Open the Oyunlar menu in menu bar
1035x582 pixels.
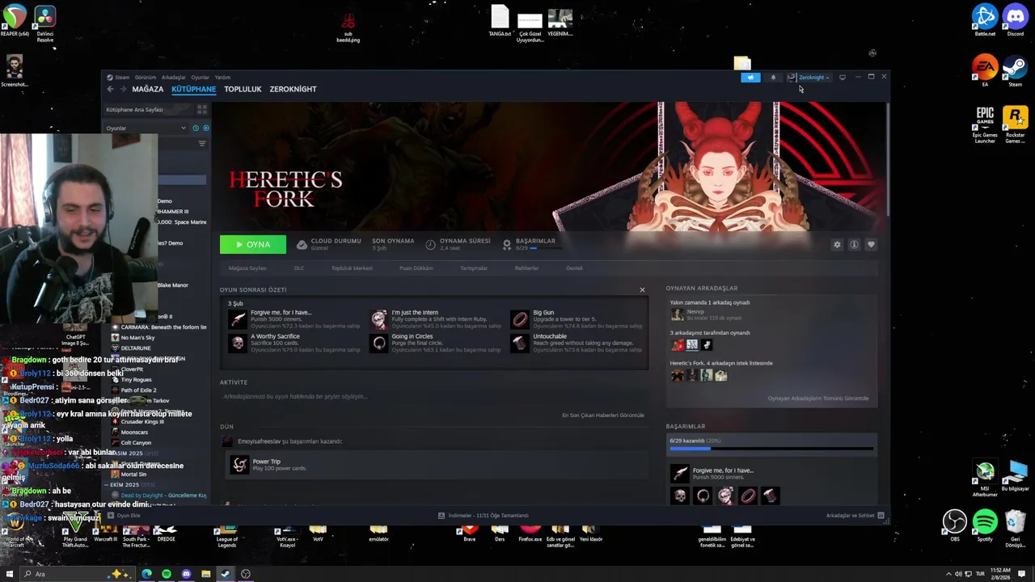pos(200,78)
